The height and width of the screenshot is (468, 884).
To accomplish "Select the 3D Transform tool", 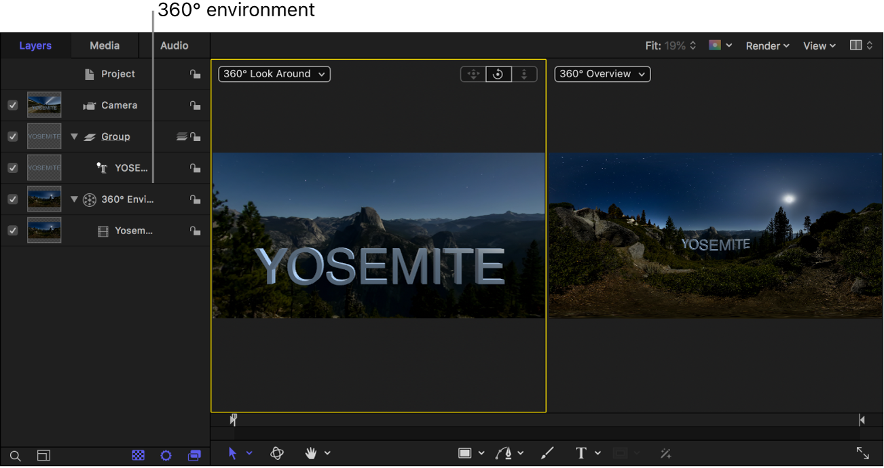I will (277, 453).
